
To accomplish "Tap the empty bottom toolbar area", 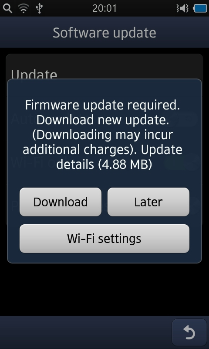I will click(x=85, y=332).
